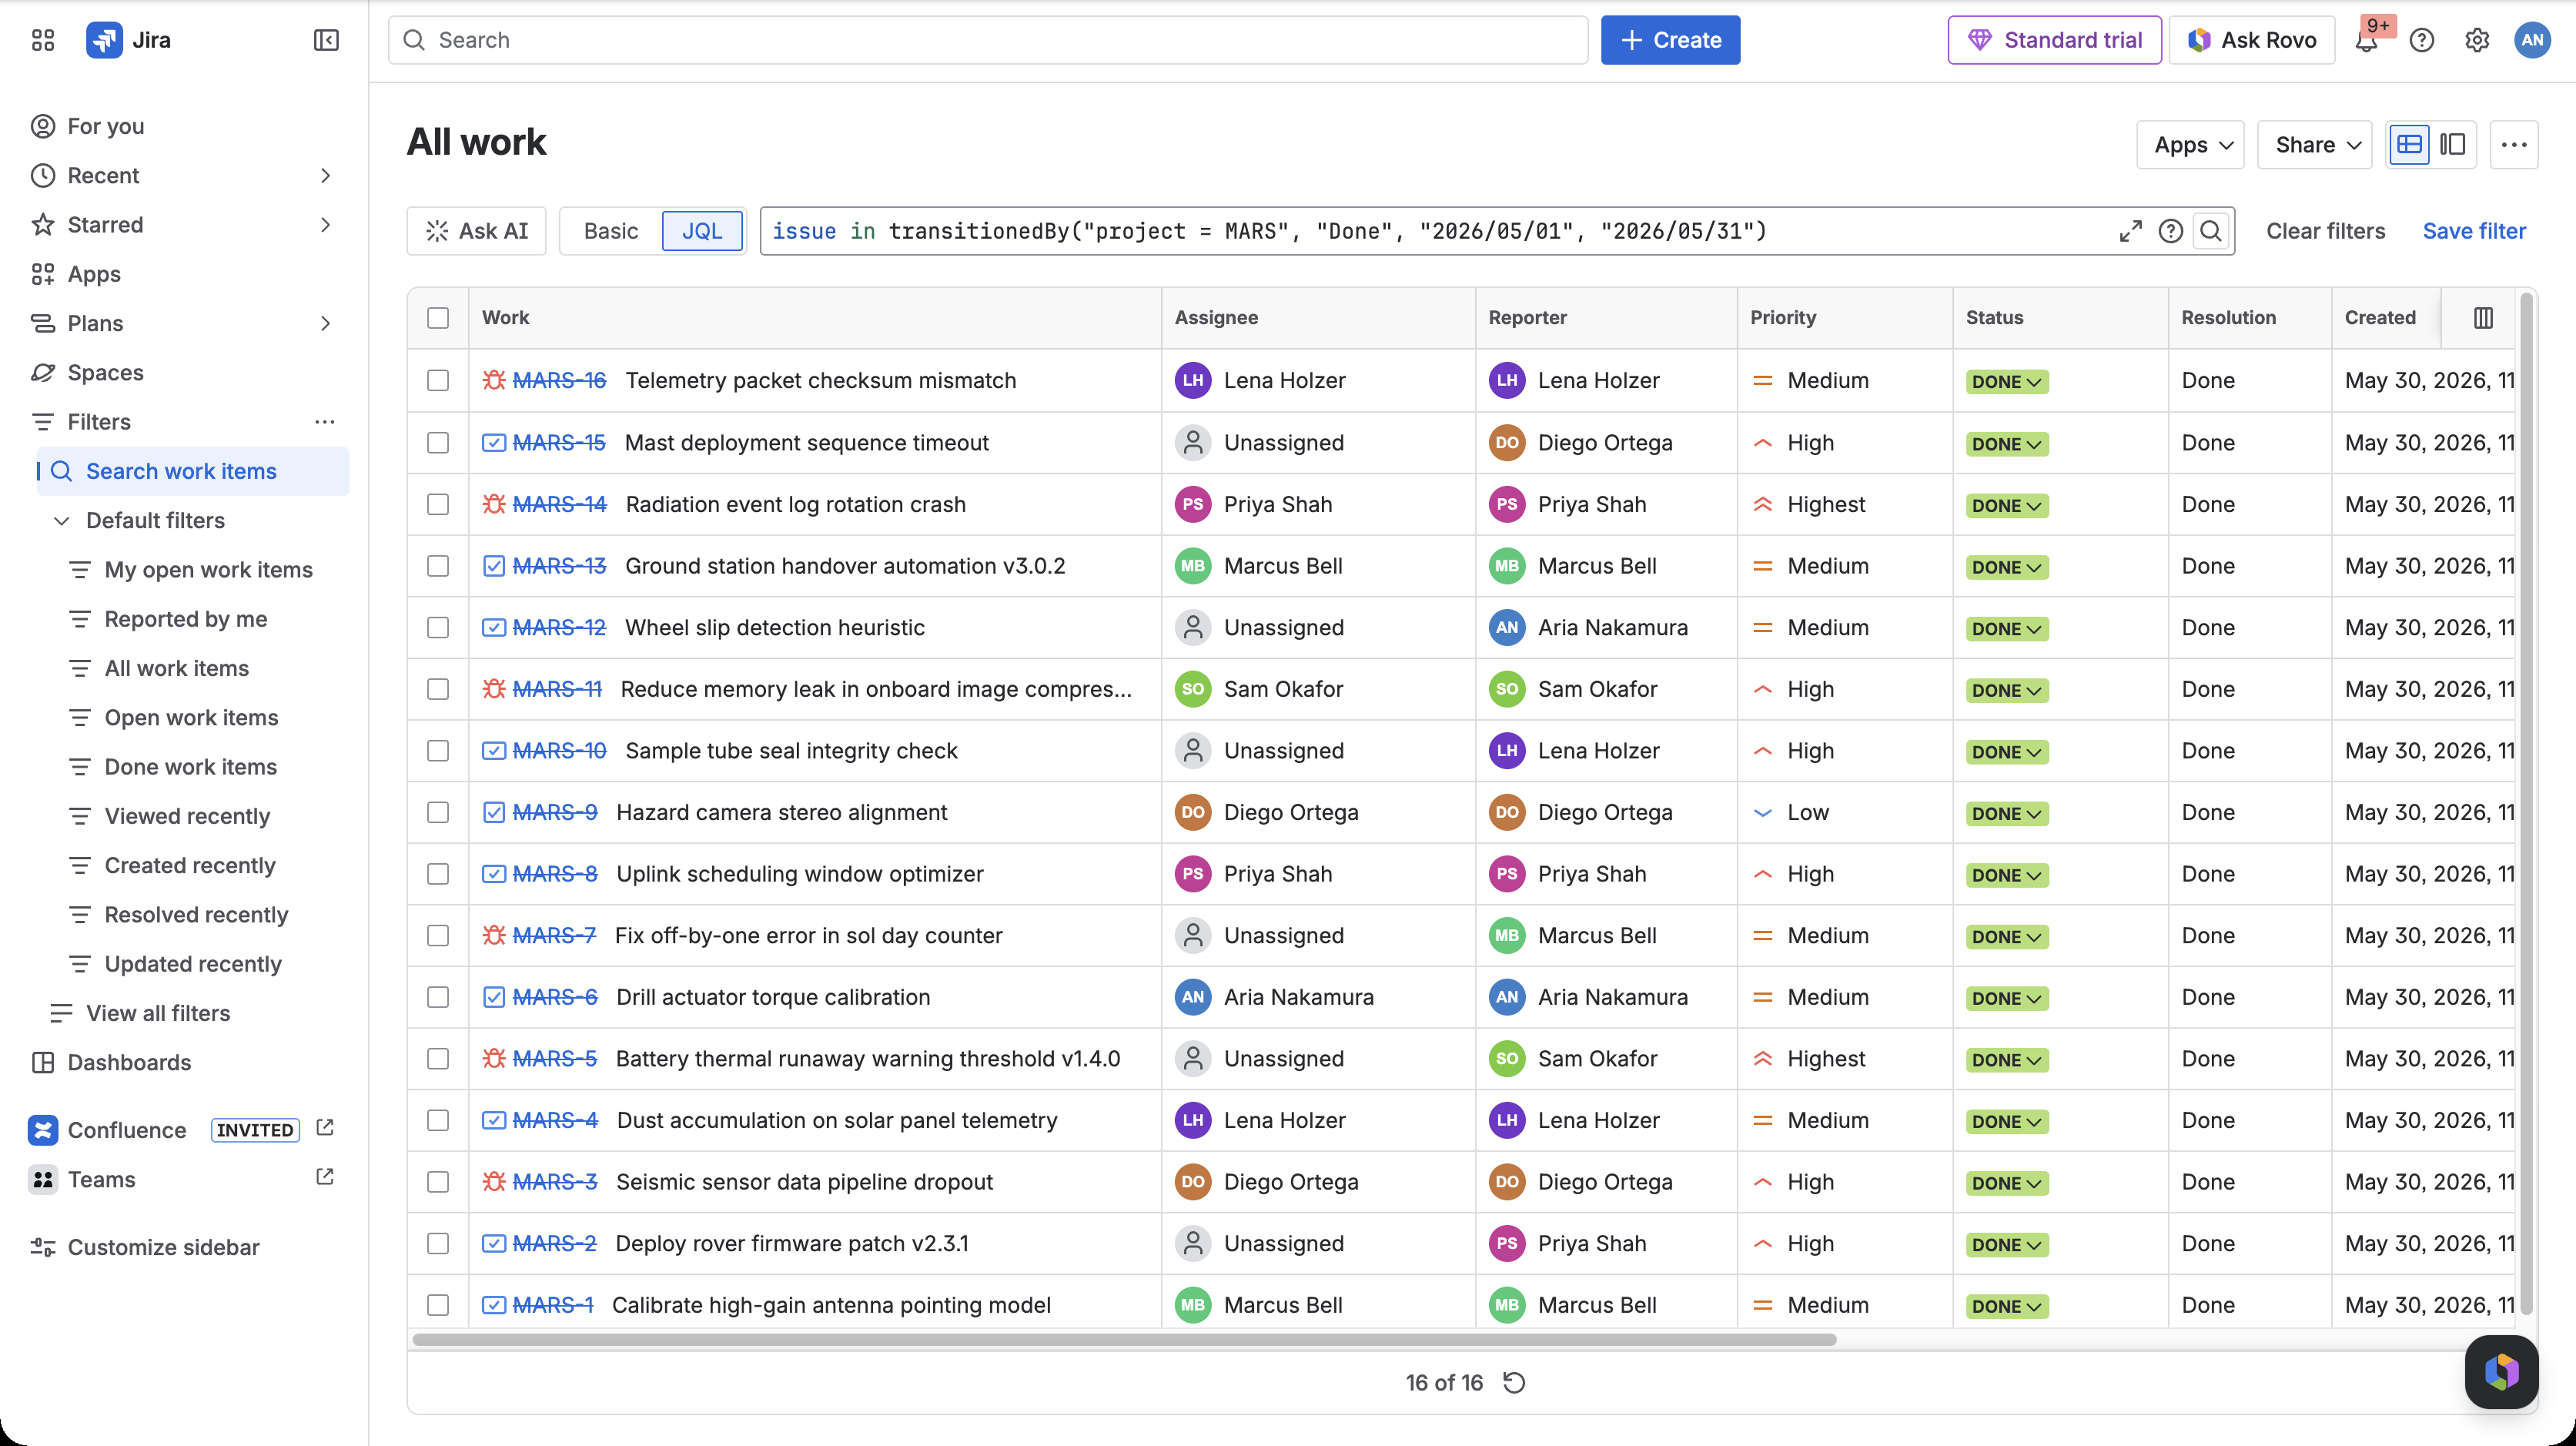This screenshot has width=2576, height=1446.
Task: Open JQL syntax help icon
Action: [x=2170, y=231]
